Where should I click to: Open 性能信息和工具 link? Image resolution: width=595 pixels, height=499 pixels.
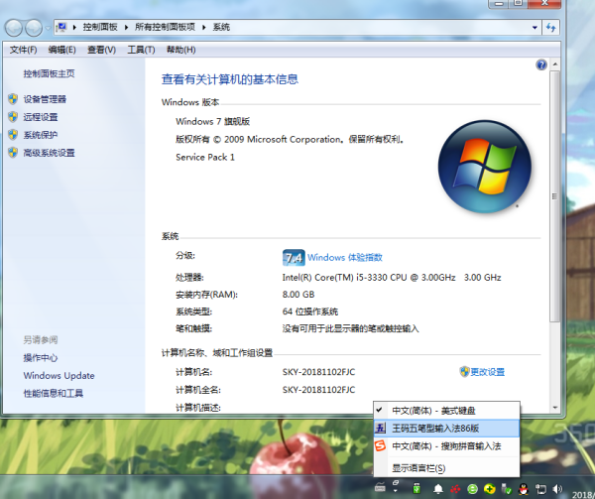(54, 393)
